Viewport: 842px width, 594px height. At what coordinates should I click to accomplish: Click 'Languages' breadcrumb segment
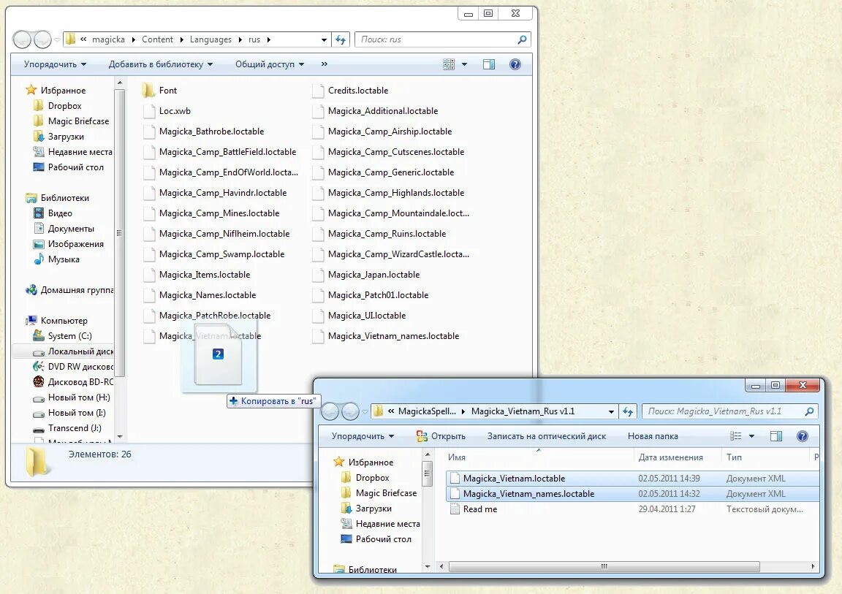(210, 39)
